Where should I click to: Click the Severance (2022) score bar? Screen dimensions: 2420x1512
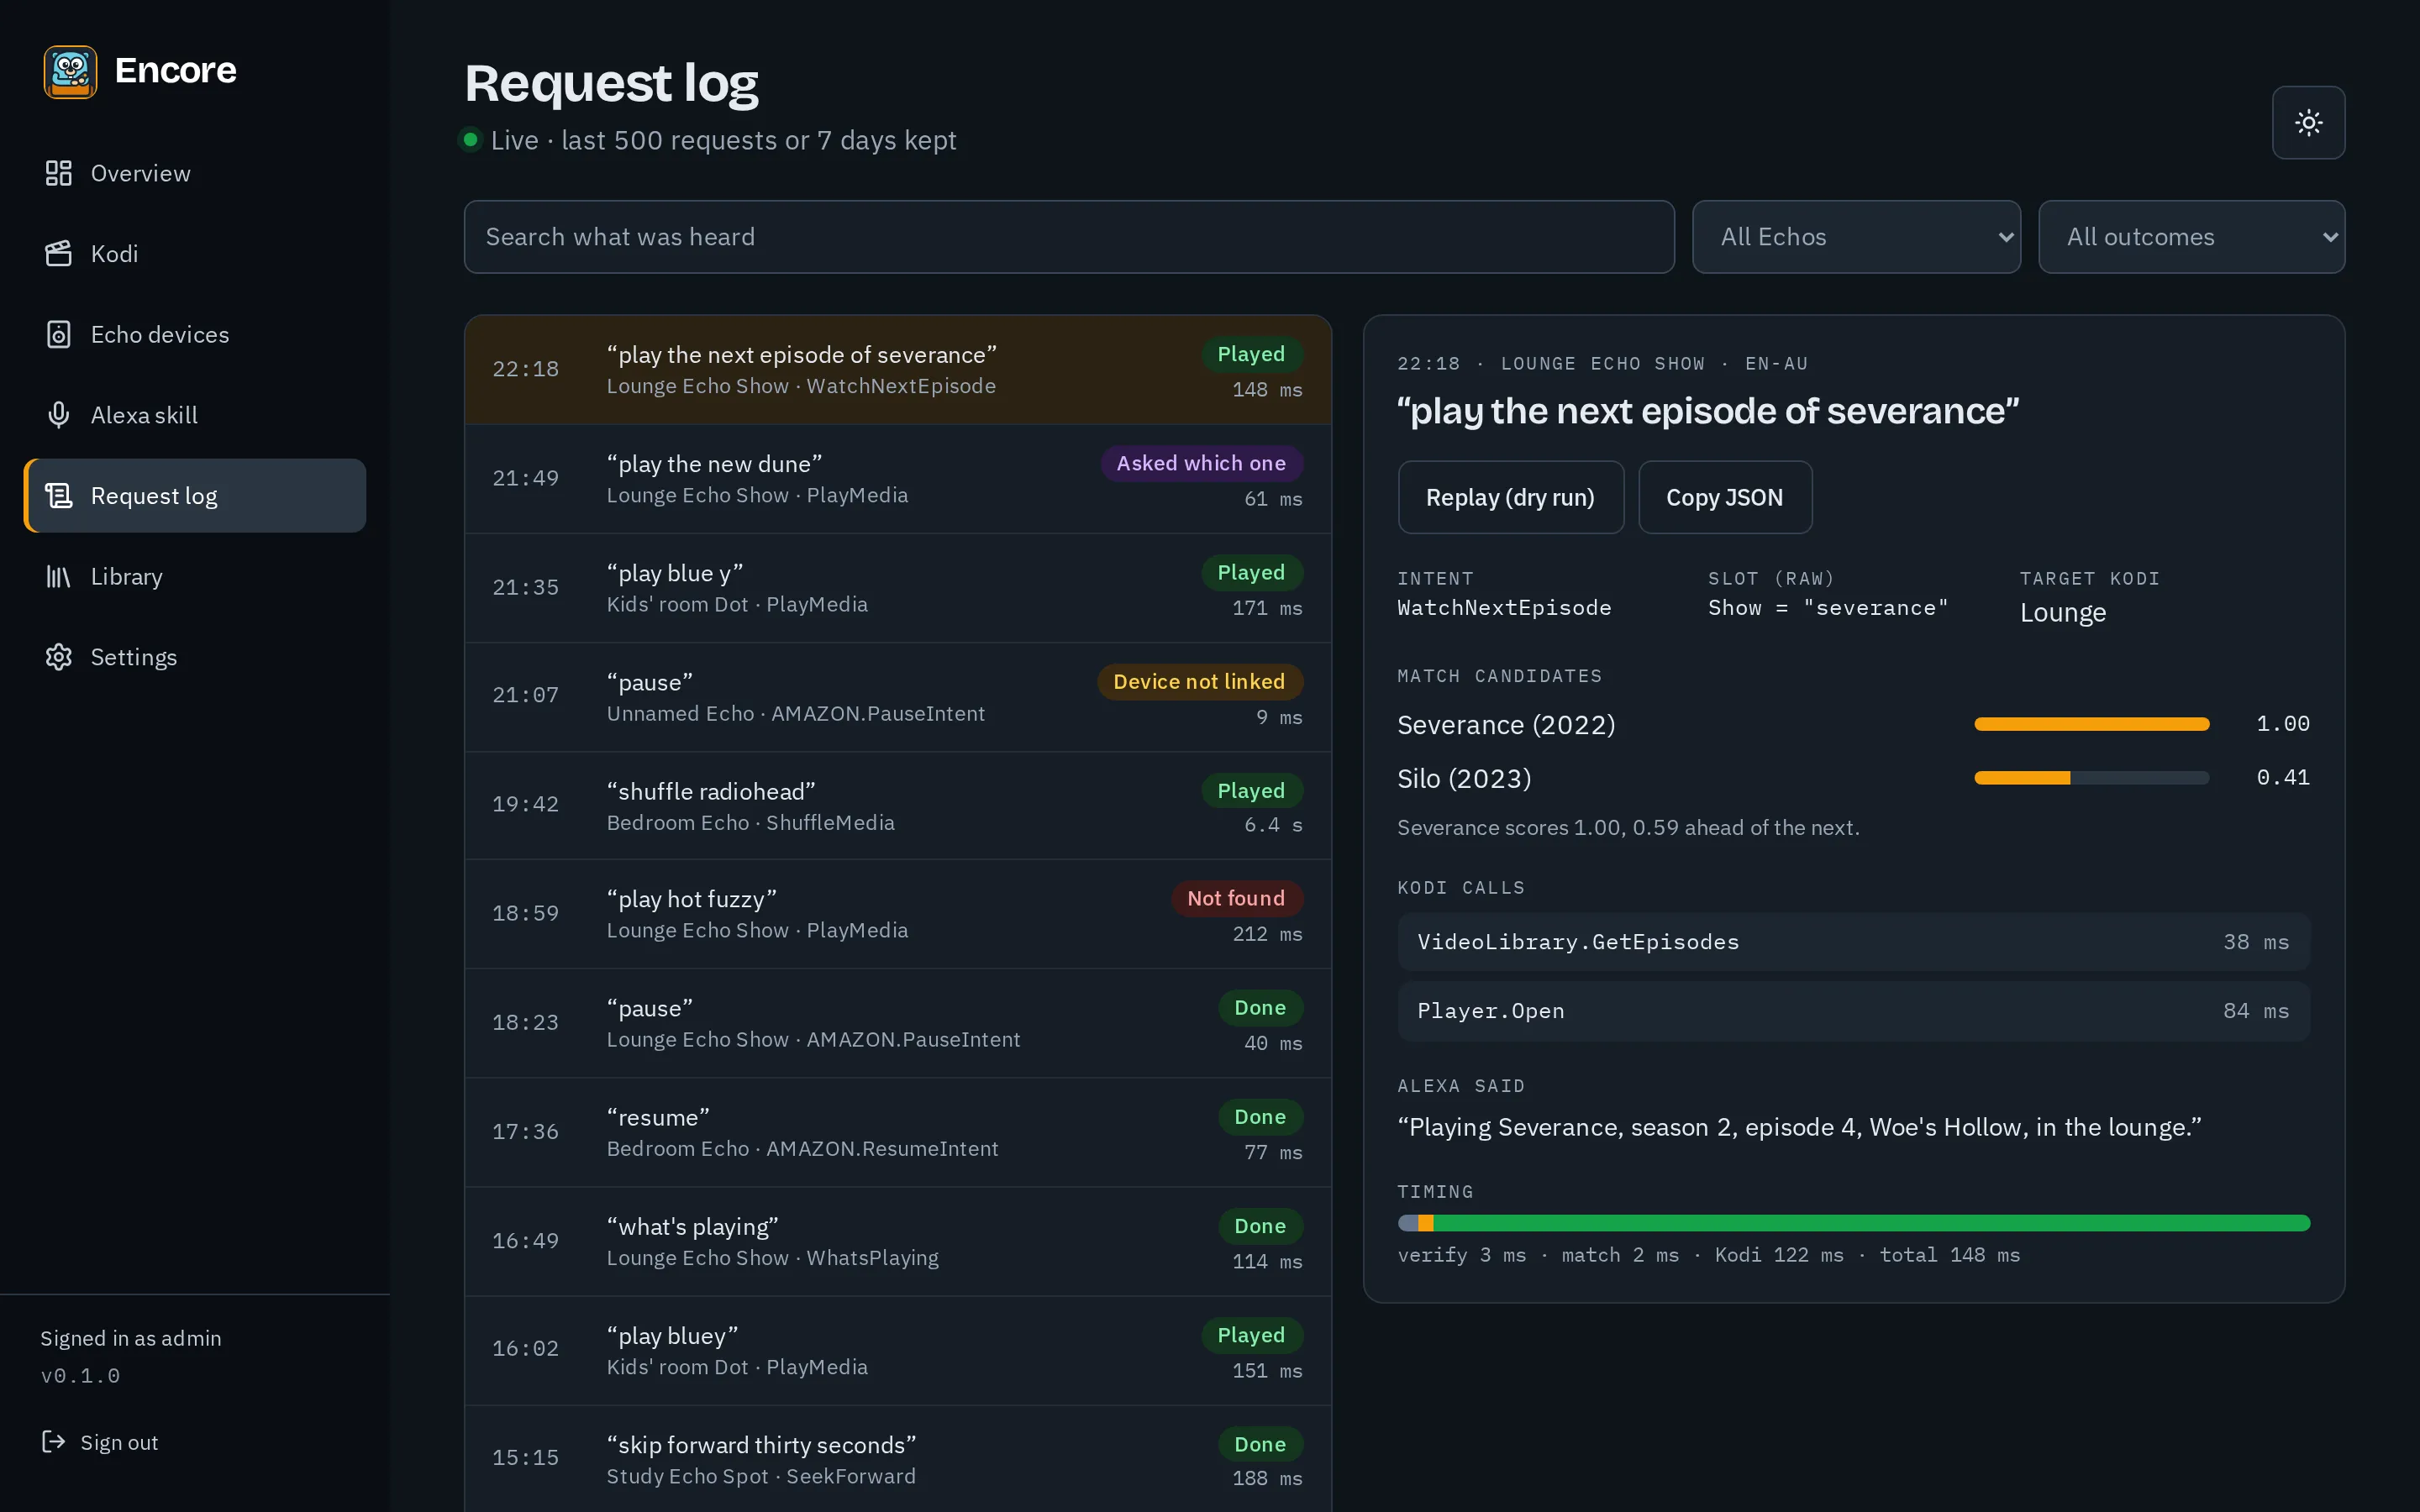click(2091, 724)
